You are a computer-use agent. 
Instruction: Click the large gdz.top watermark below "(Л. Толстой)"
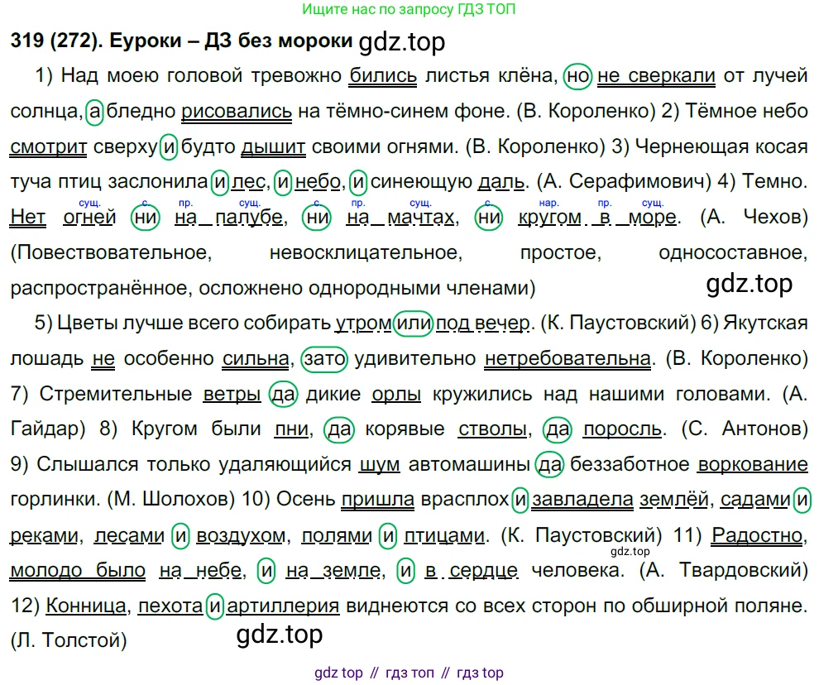(x=280, y=635)
